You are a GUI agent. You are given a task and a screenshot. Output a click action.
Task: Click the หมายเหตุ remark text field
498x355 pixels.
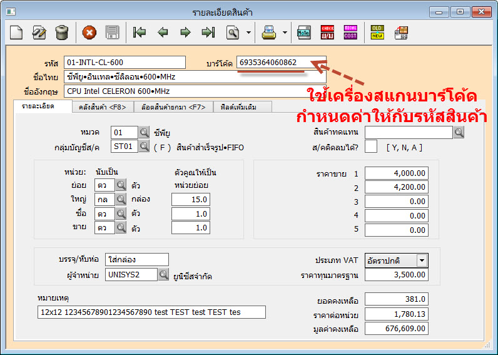click(151, 312)
